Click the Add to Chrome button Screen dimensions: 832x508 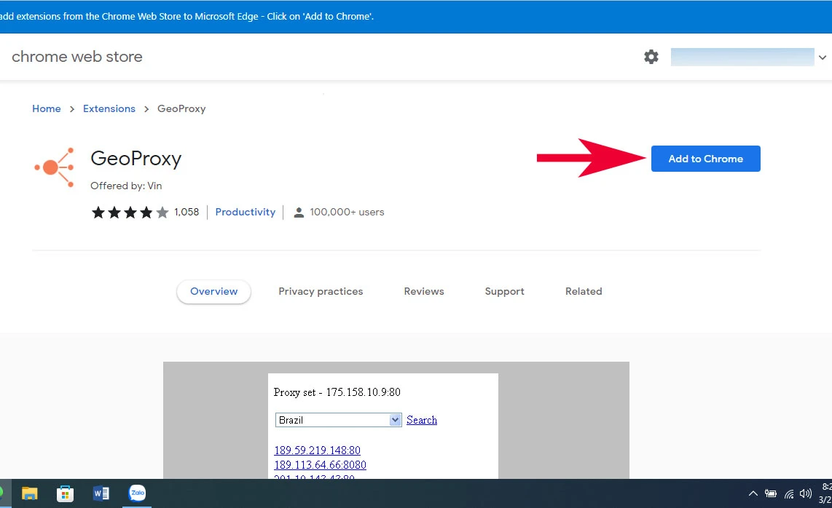point(705,159)
